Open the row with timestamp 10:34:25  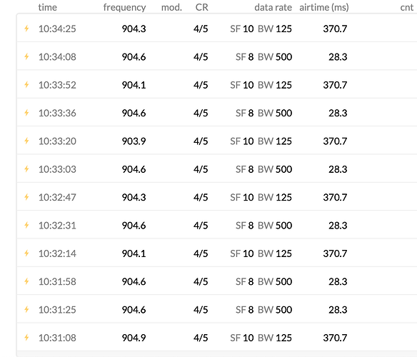[x=217, y=28]
